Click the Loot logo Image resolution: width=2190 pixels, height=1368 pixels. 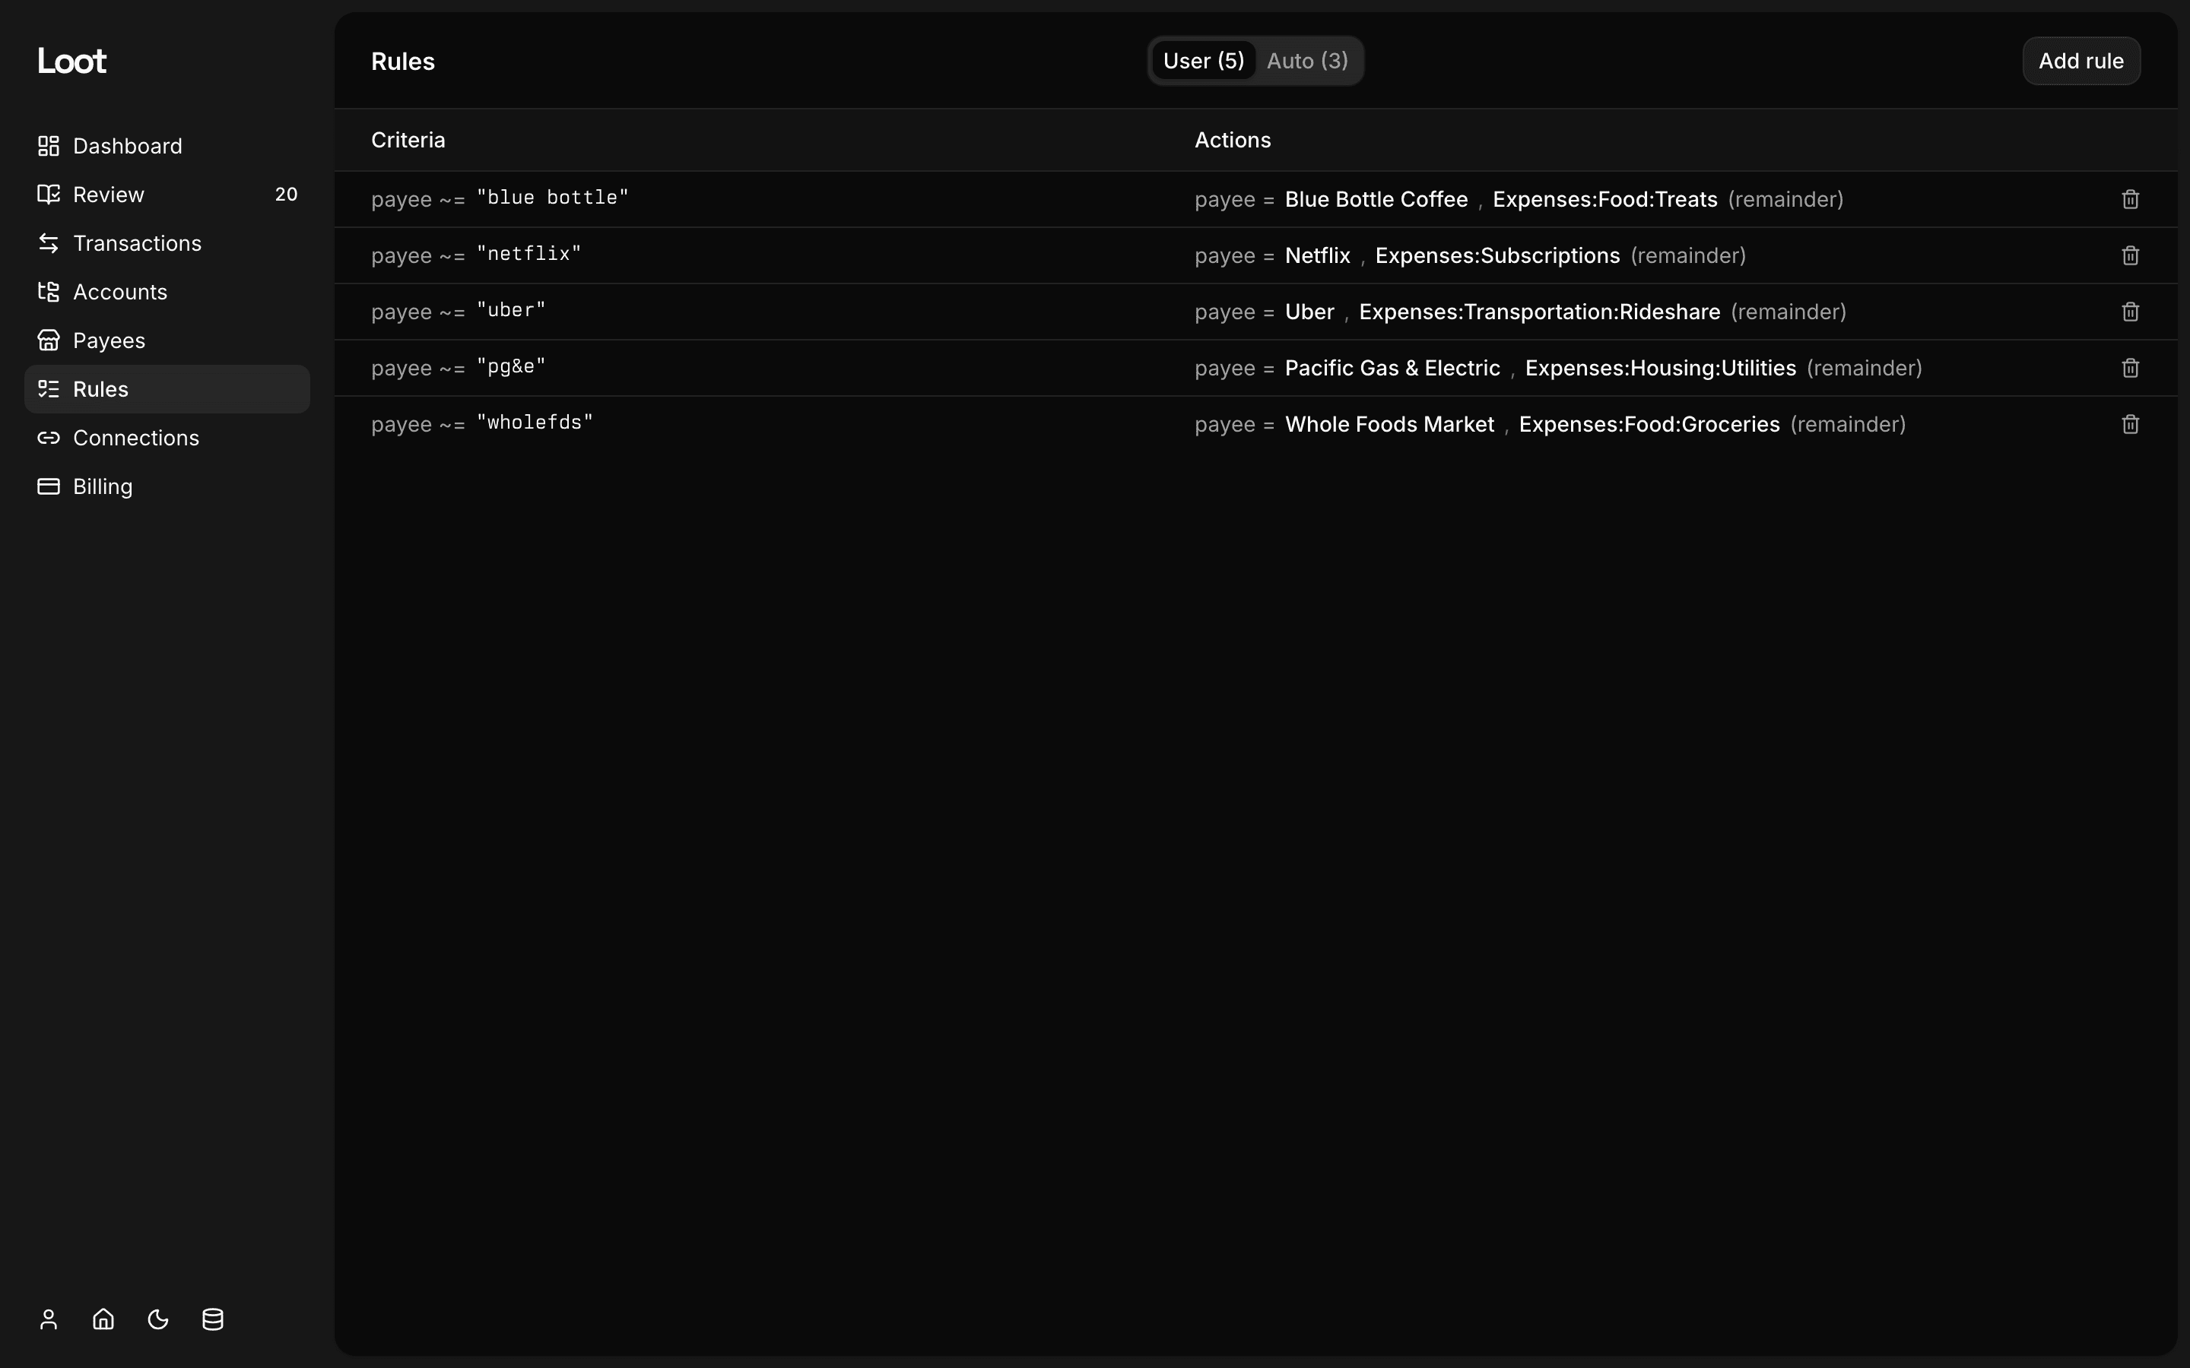(x=71, y=61)
